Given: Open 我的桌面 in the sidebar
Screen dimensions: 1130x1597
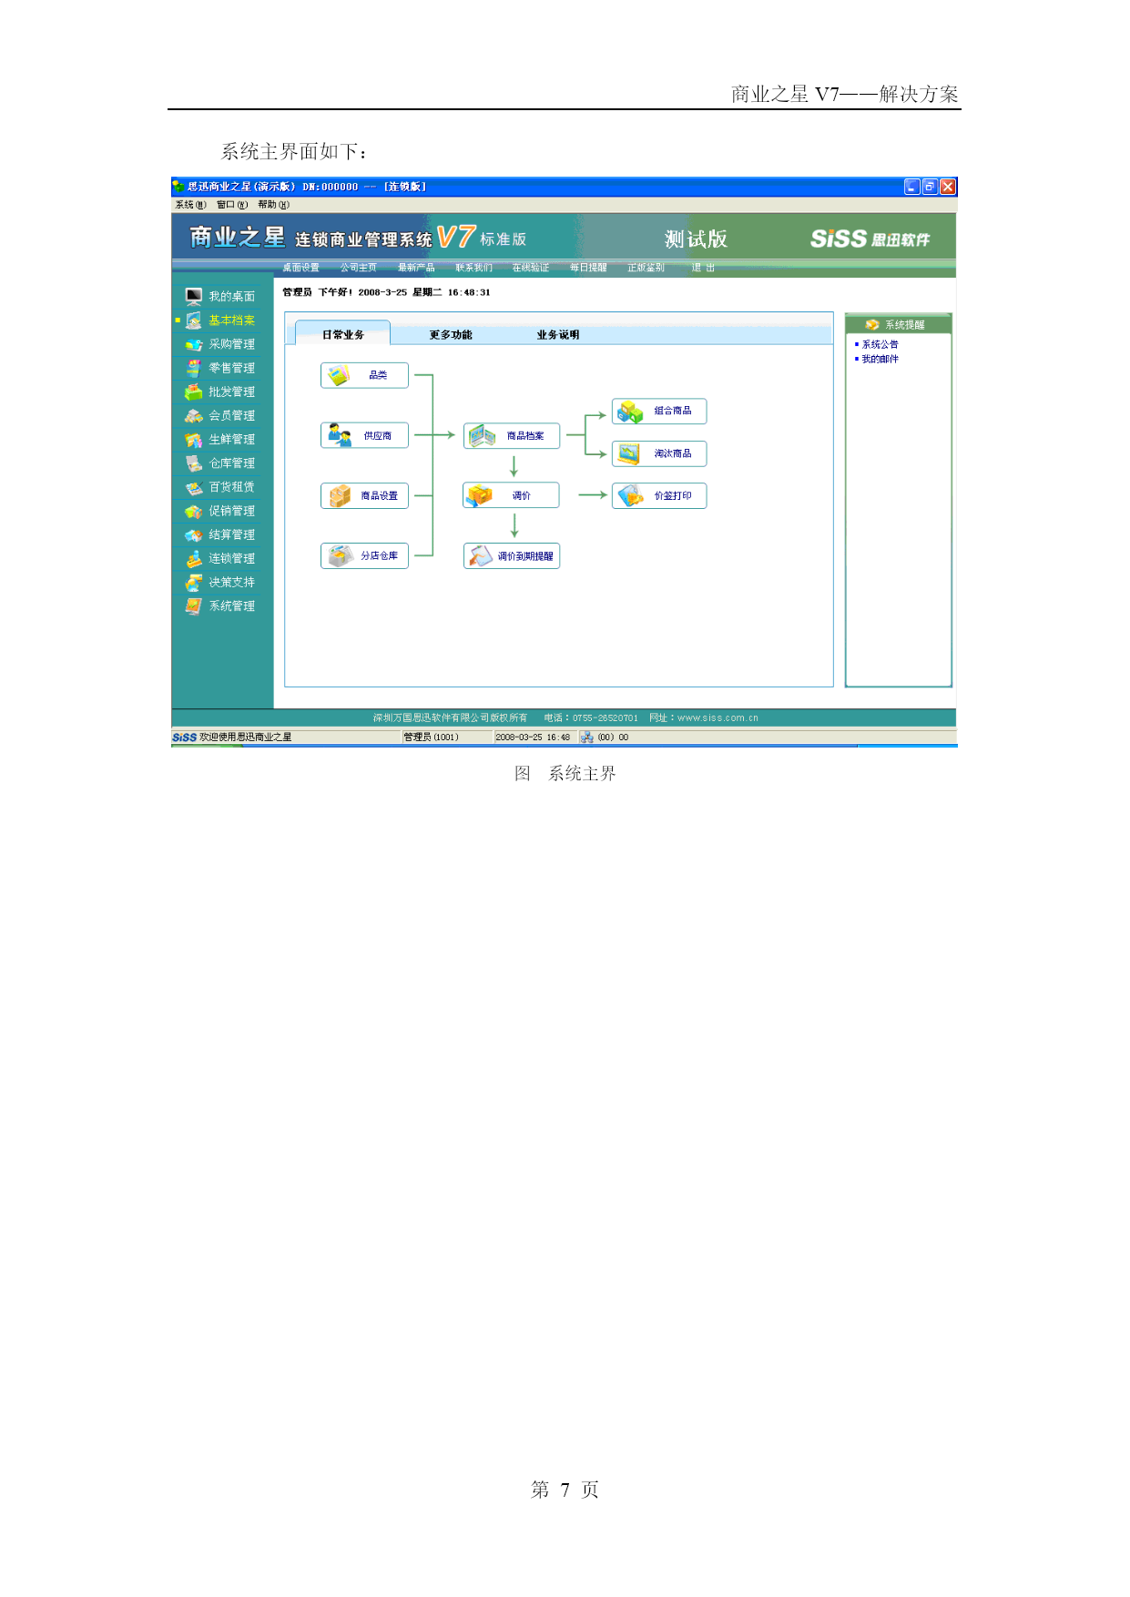Looking at the screenshot, I should point(220,297).
